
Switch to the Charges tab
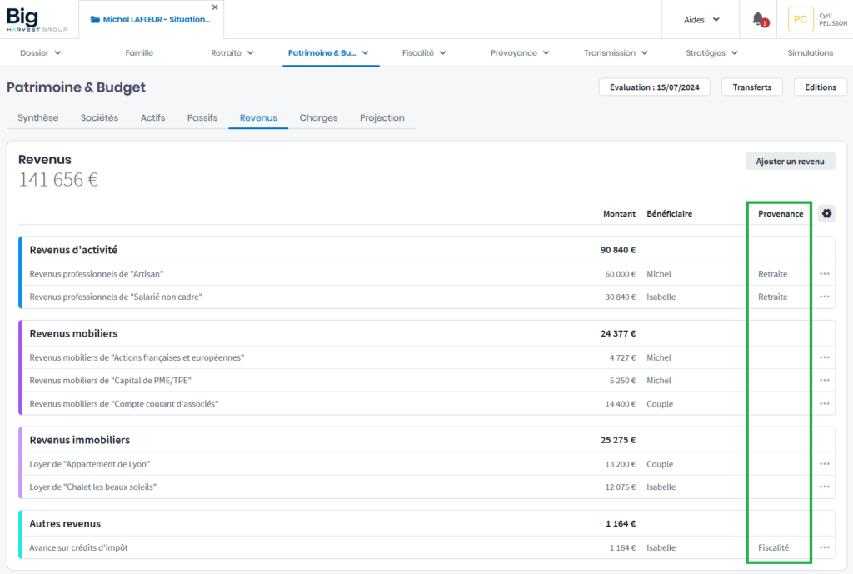click(x=318, y=118)
